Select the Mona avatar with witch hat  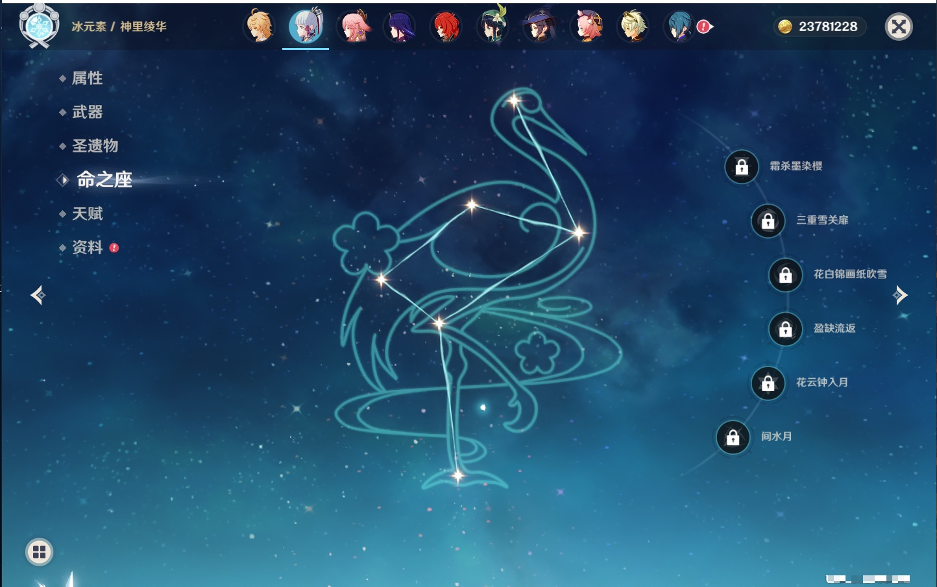(539, 27)
